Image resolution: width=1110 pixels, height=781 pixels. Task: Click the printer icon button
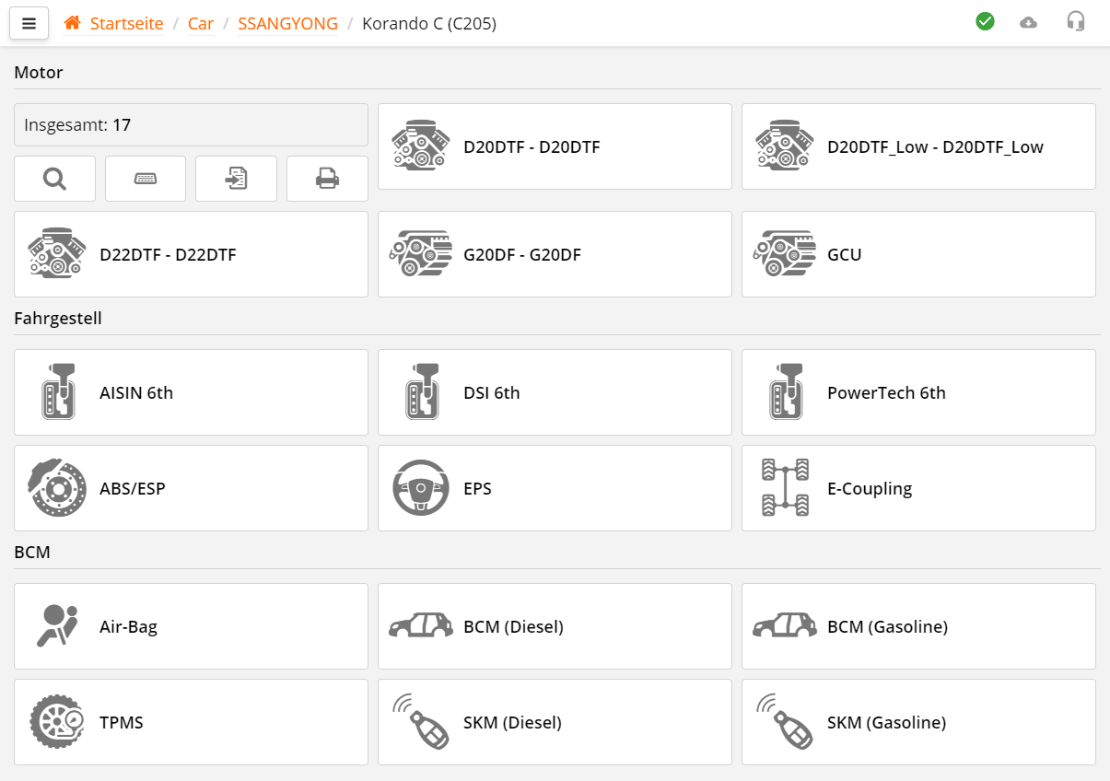pyautogui.click(x=327, y=179)
